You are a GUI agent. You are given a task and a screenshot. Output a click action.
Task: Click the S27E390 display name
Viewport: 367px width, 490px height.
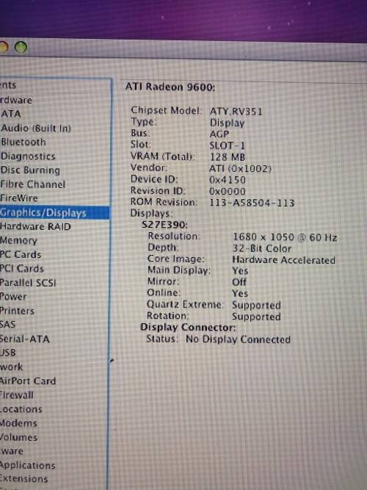point(164,225)
